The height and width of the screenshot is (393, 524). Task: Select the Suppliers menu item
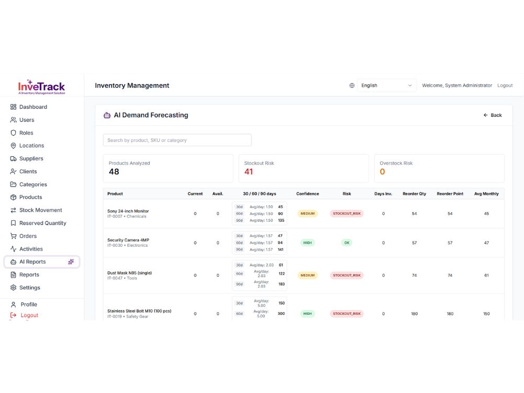click(x=31, y=158)
